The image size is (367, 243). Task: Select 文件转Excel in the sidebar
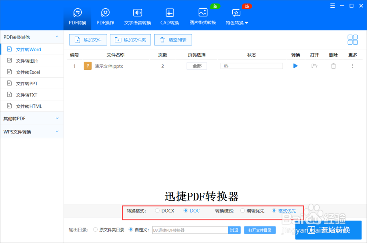click(x=32, y=72)
